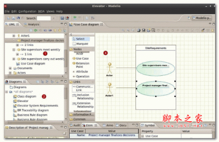The image size is (219, 142).
Task: Maximize the UML explorer panel
Action: 65,24
